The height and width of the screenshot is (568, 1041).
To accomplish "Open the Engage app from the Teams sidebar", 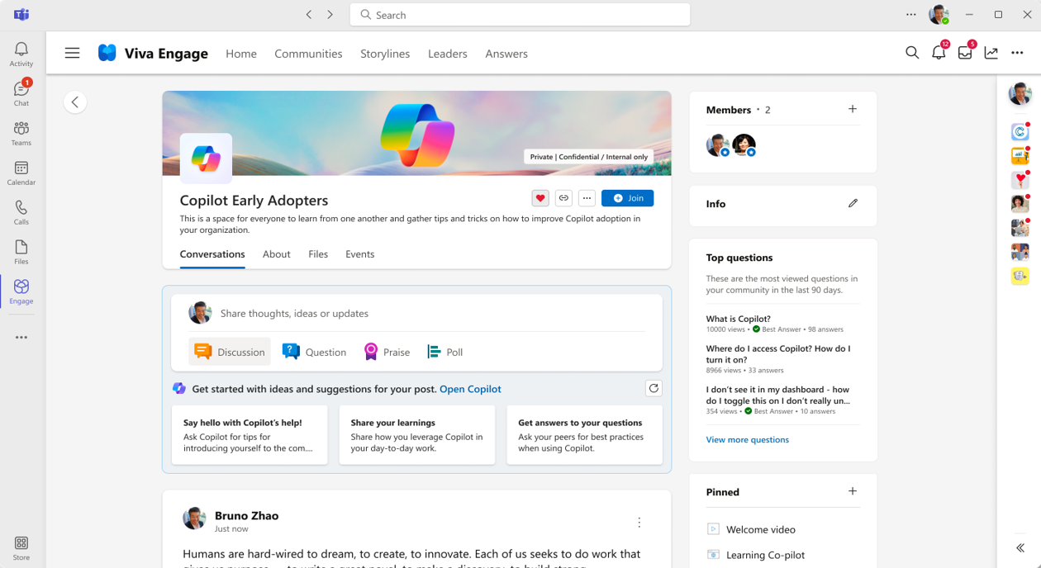I will (x=21, y=291).
